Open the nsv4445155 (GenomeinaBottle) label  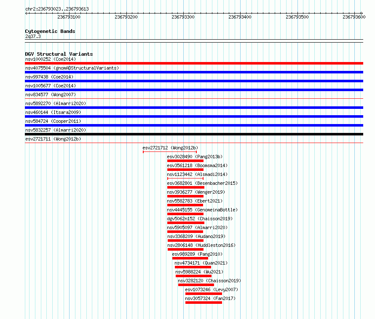[202, 210]
